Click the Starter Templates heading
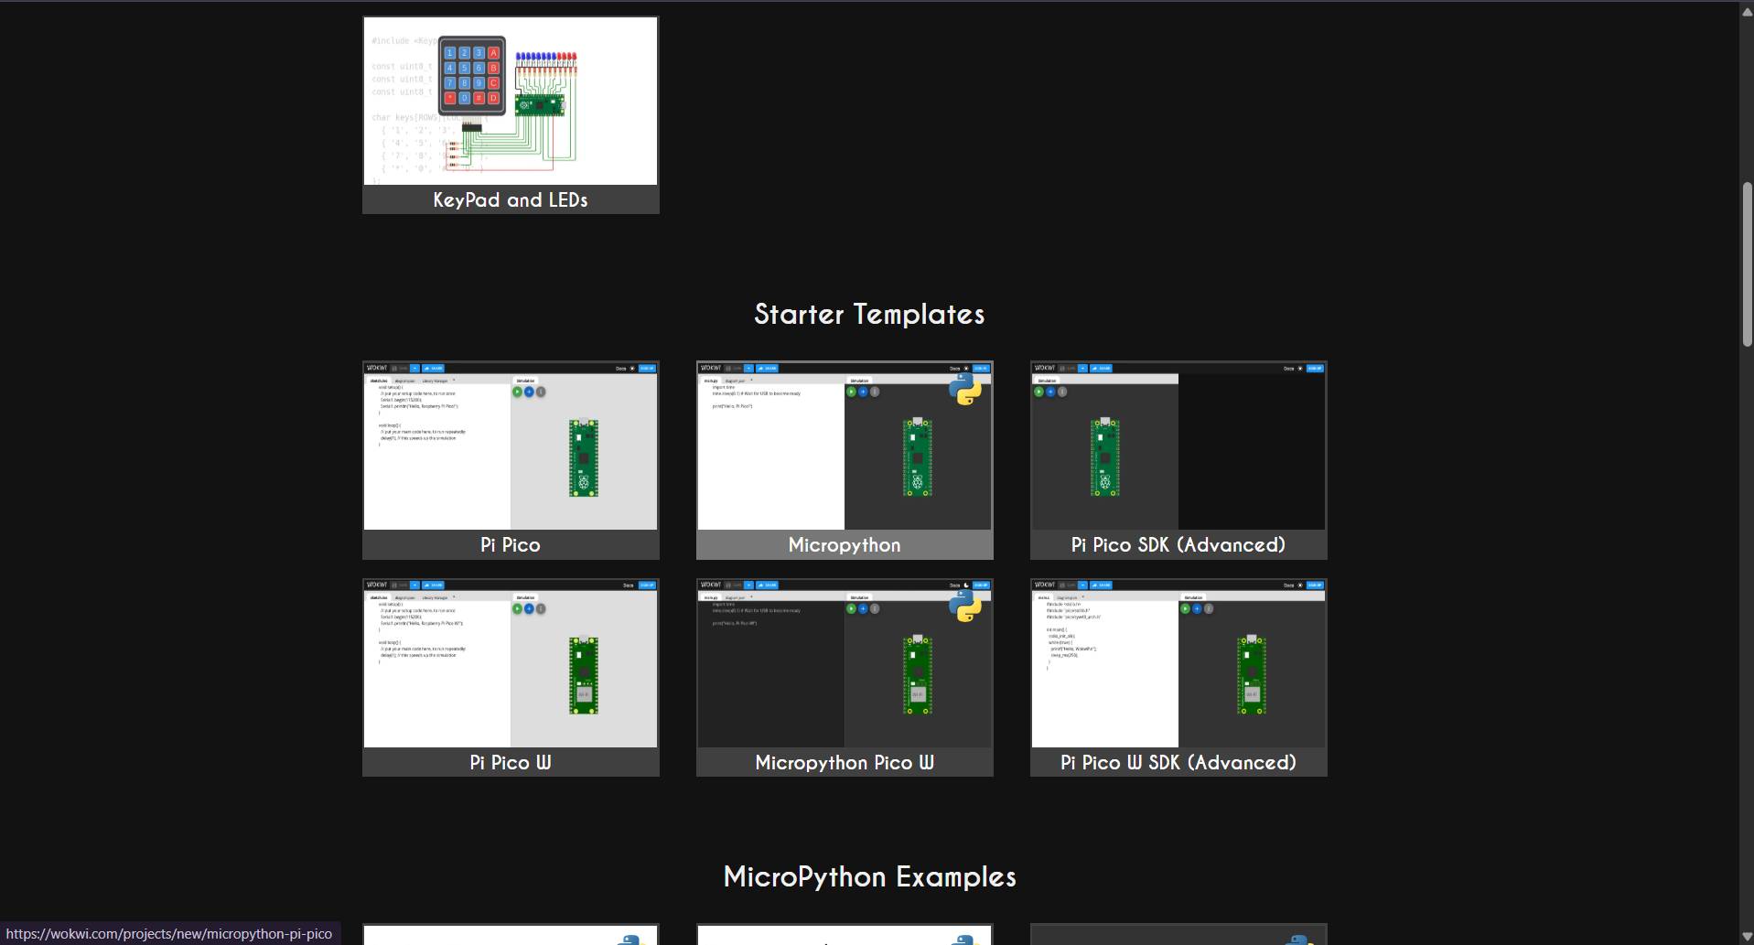 click(x=869, y=315)
